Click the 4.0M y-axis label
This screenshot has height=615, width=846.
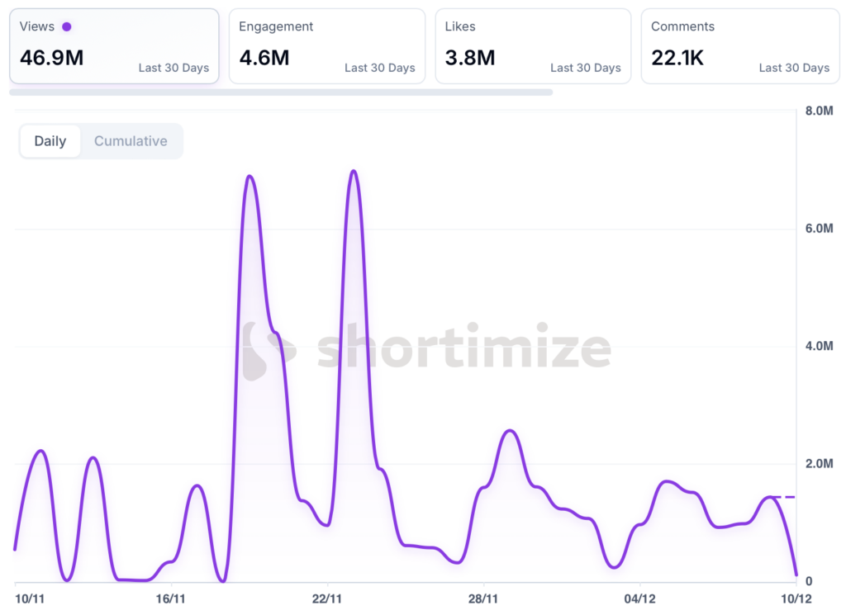pos(819,346)
